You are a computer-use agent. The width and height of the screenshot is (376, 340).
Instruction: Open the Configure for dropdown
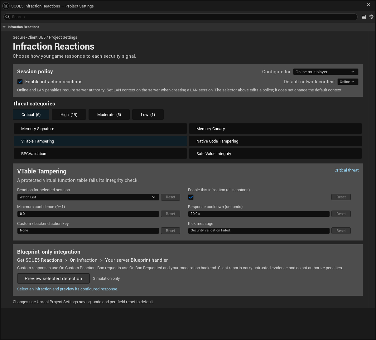click(x=325, y=72)
